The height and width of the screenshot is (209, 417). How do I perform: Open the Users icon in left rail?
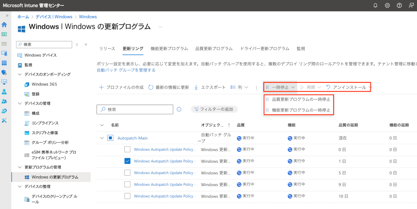4,92
